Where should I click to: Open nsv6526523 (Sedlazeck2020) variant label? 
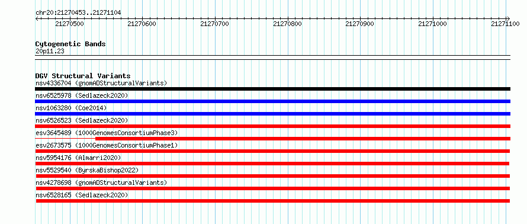tap(82, 120)
